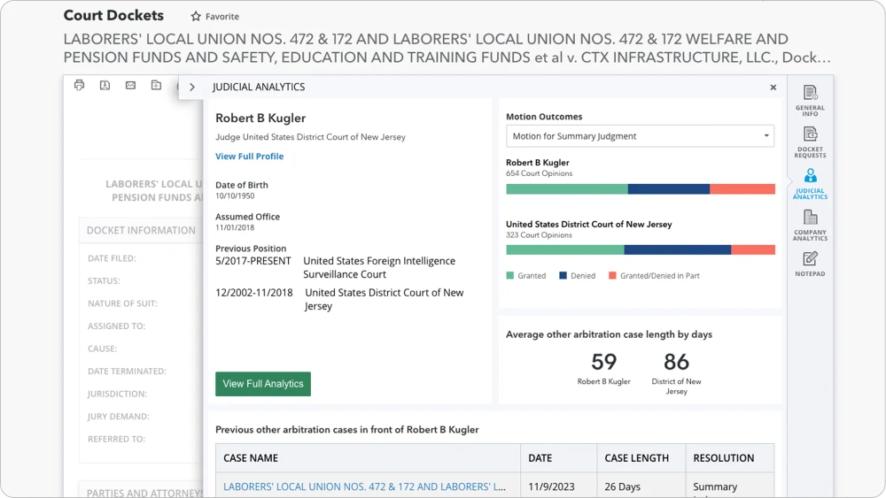The width and height of the screenshot is (886, 498).
Task: Click the Case Length column header
Action: (636, 458)
